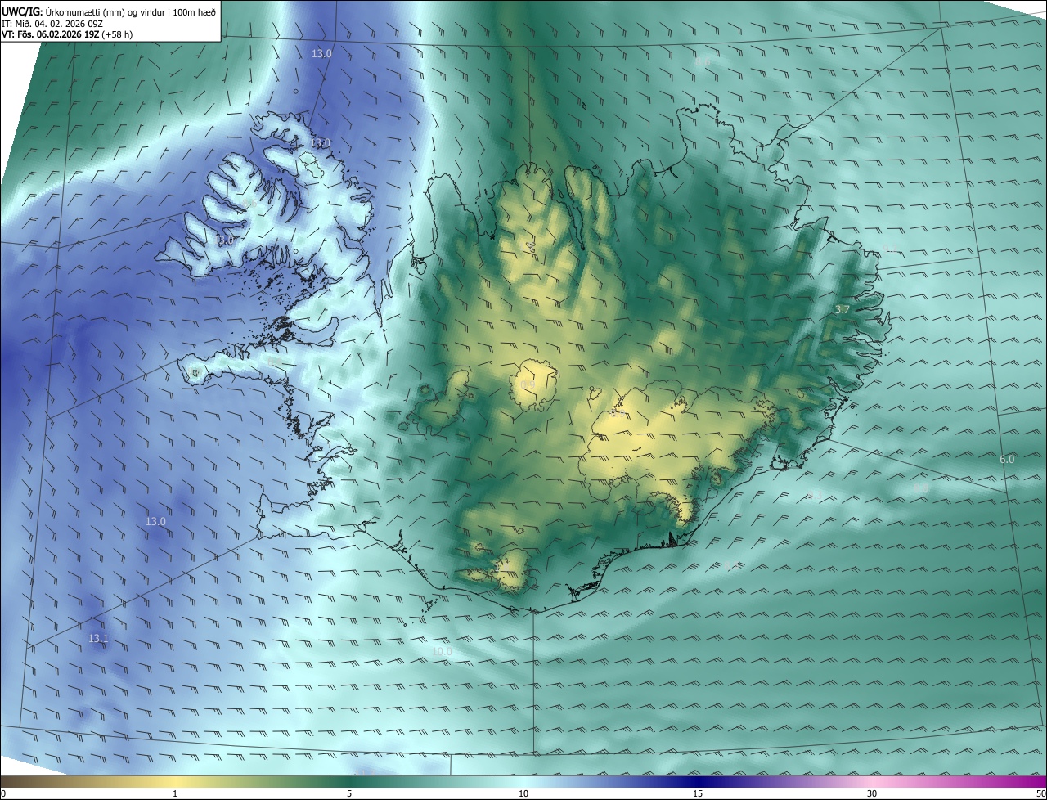Click the color scale tick label '1'

point(175,793)
